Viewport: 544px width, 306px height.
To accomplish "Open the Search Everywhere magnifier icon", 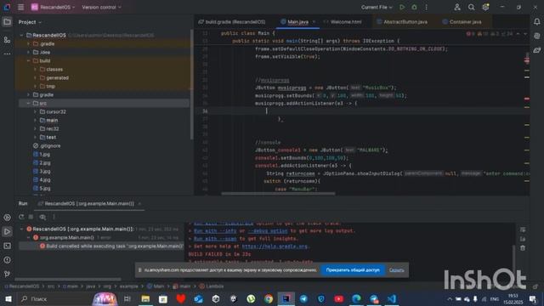I will 471,7.
